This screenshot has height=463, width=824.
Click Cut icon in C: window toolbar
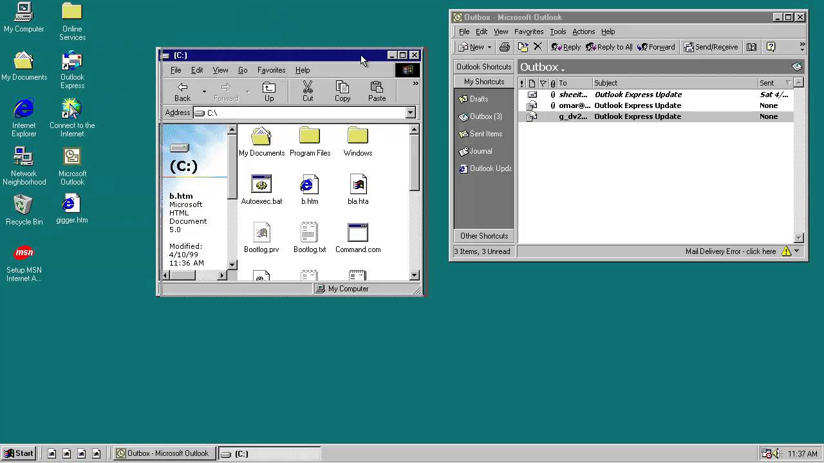tap(308, 91)
